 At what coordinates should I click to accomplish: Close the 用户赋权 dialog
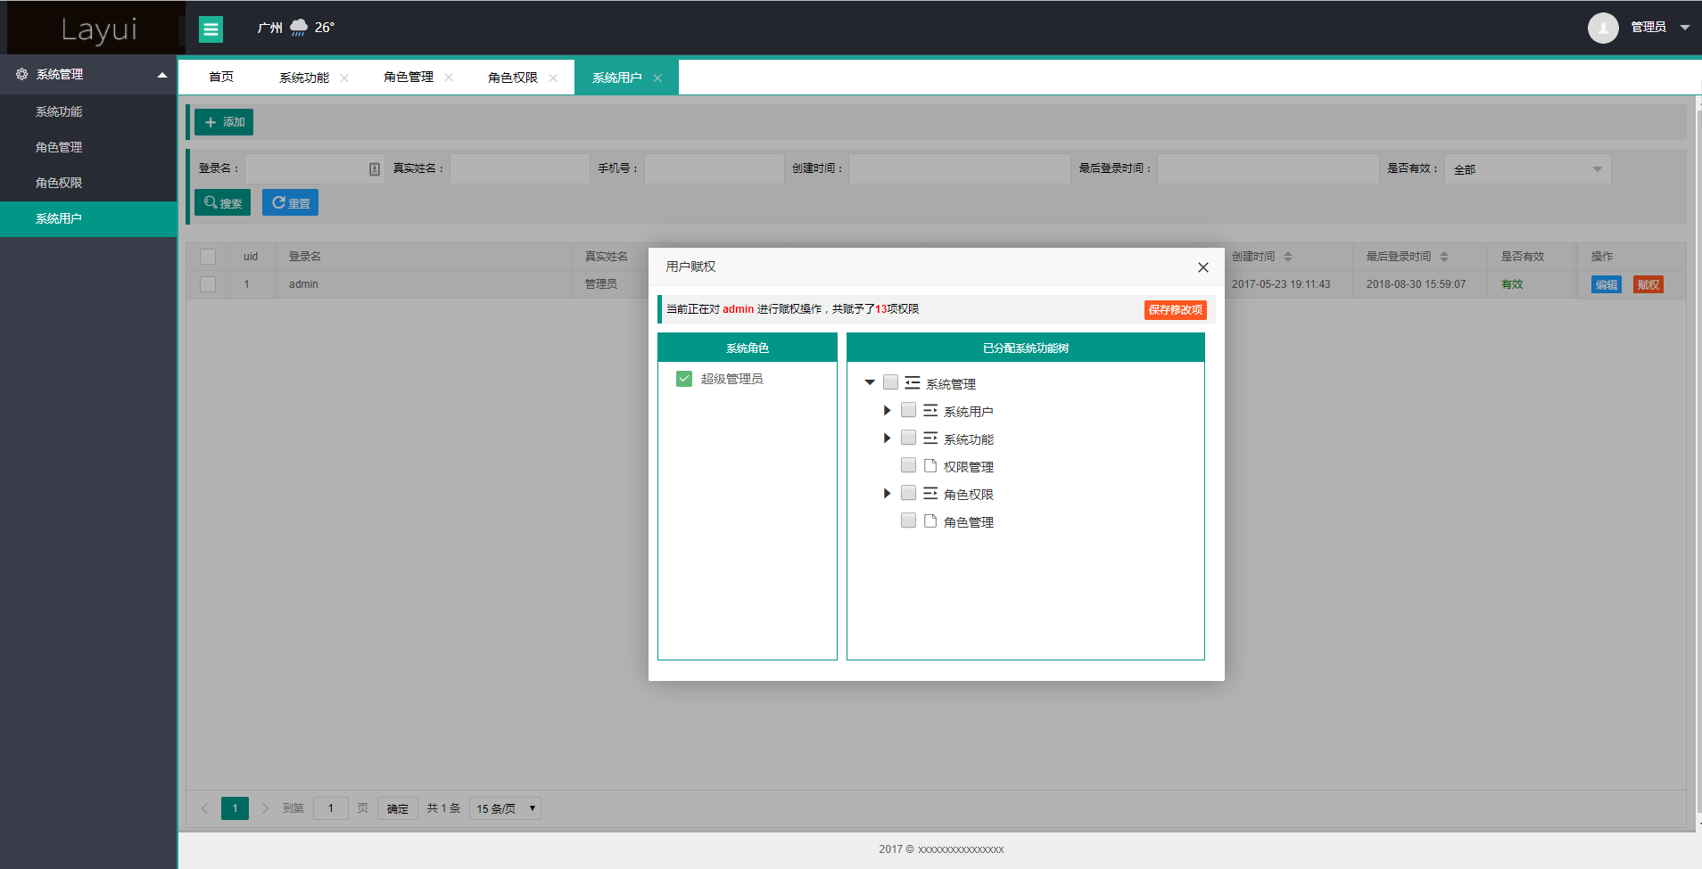[1203, 267]
